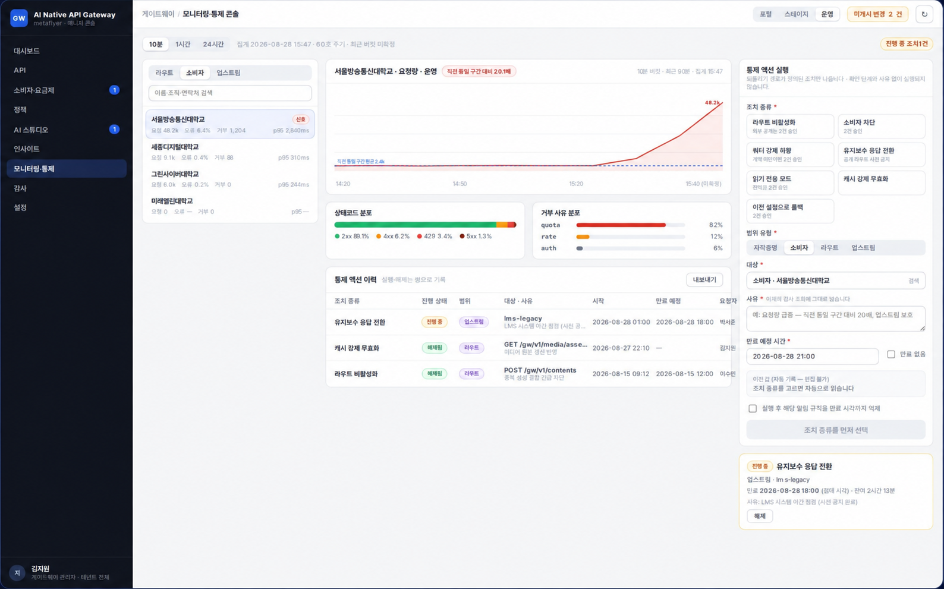Select the 업스트림 tab above the search box
944x589 pixels.
click(x=228, y=73)
